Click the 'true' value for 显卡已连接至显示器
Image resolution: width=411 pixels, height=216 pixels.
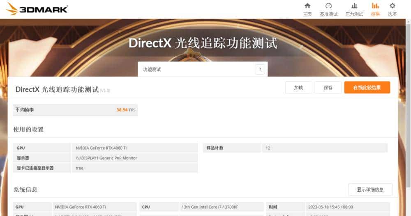click(x=79, y=168)
